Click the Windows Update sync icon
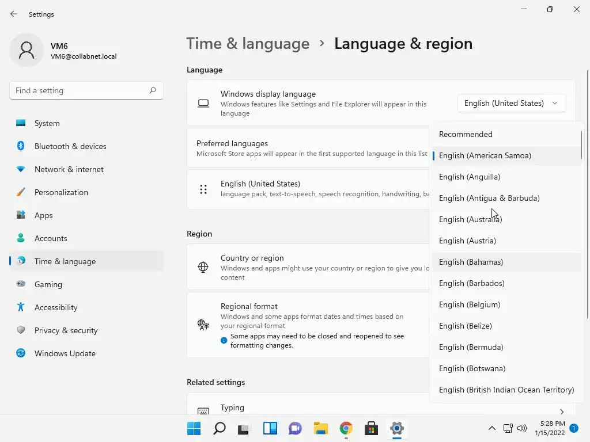This screenshot has height=442, width=590. point(21,353)
